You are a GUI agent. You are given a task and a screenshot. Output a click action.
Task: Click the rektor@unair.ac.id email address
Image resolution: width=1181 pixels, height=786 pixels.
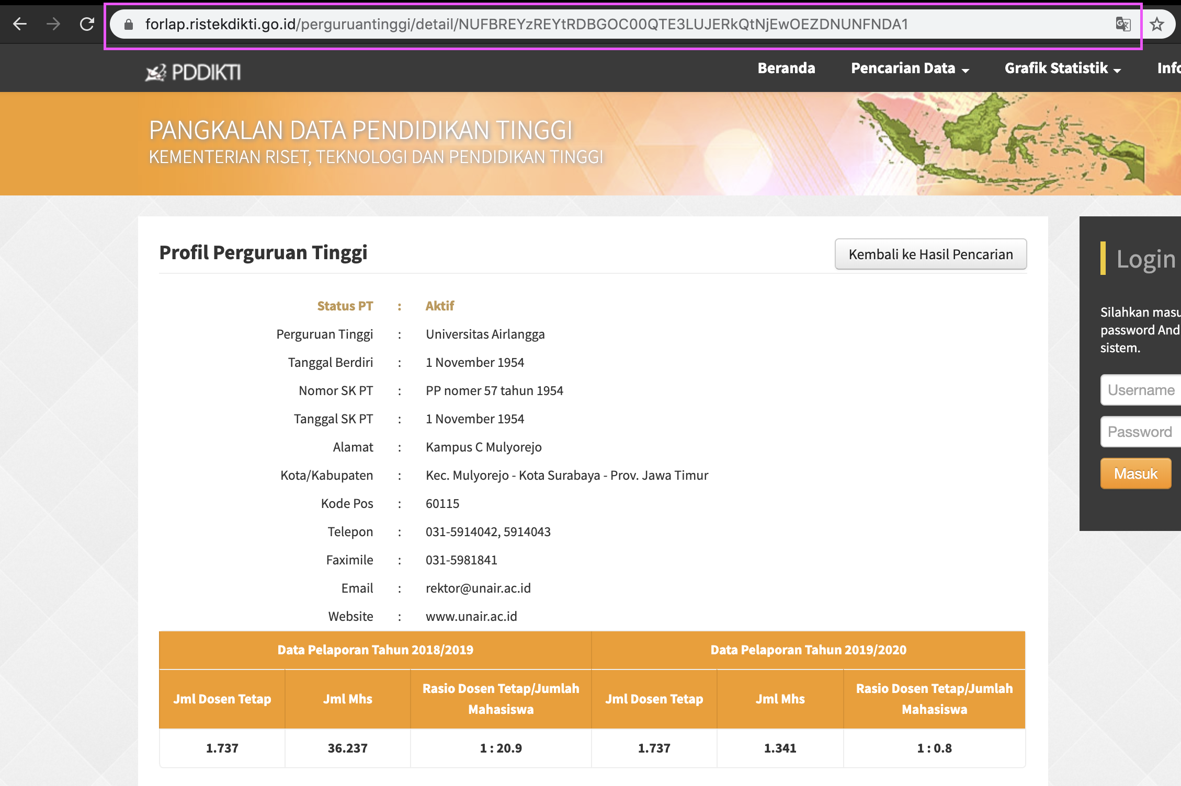pos(478,588)
